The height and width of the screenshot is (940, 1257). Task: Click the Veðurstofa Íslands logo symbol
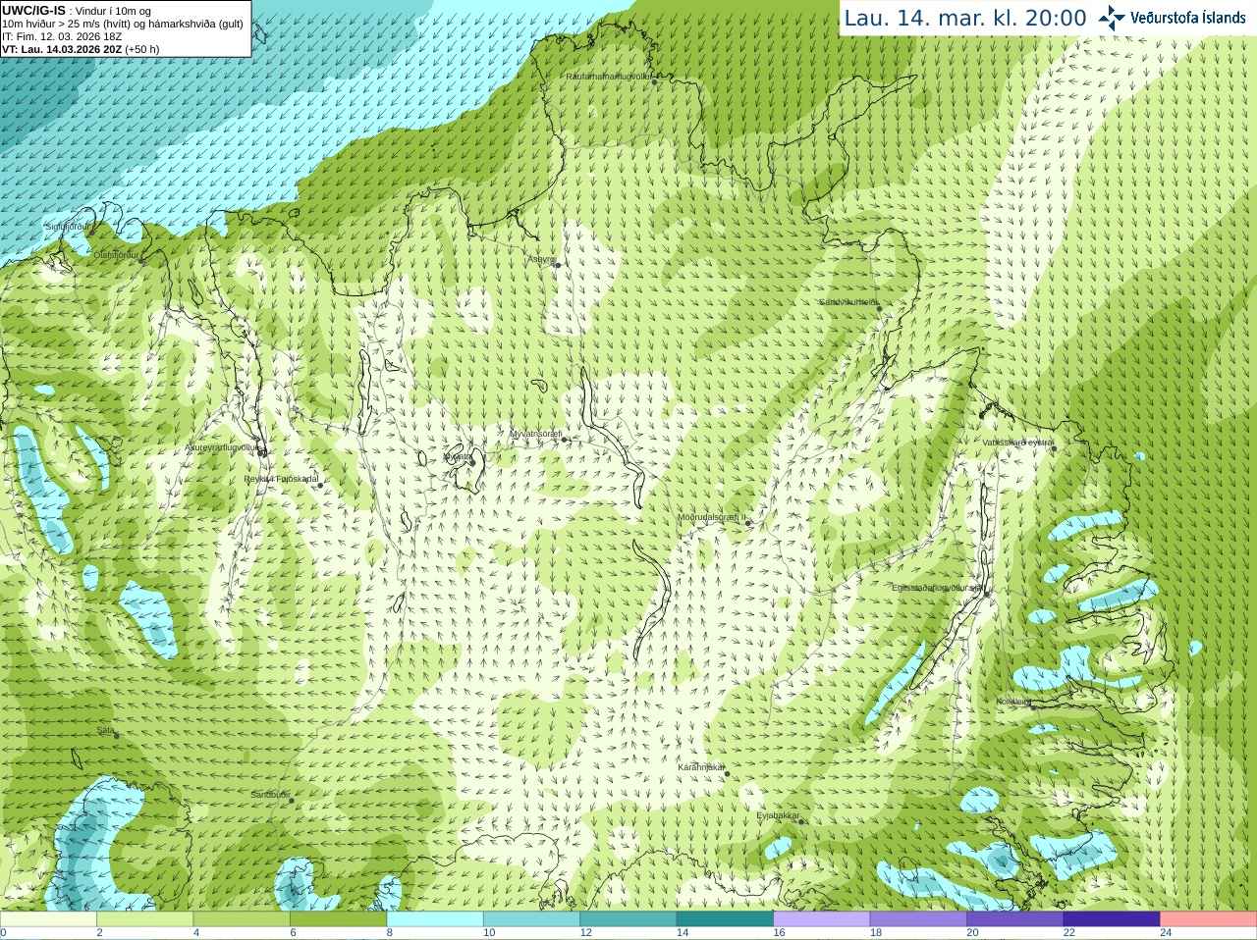click(1112, 18)
